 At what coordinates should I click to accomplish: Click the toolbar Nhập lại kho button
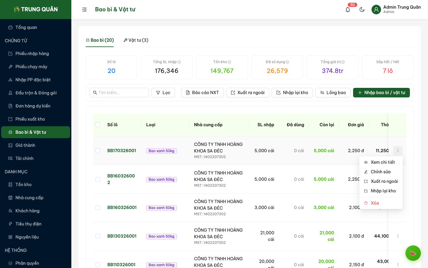pyautogui.click(x=292, y=93)
